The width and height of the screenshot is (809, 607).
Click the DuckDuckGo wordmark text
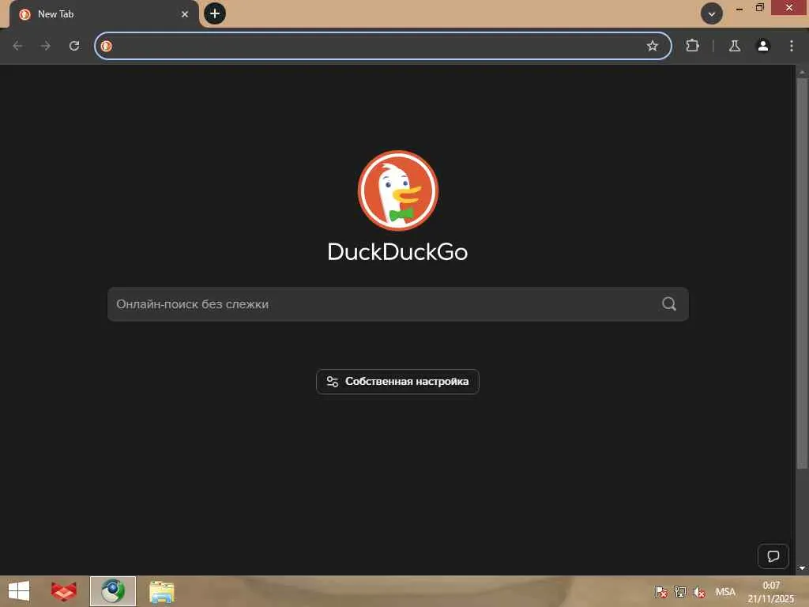(x=398, y=252)
